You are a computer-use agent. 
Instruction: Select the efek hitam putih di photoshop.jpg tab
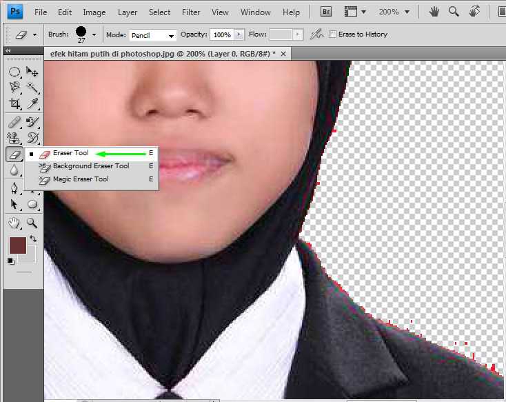[x=163, y=54]
